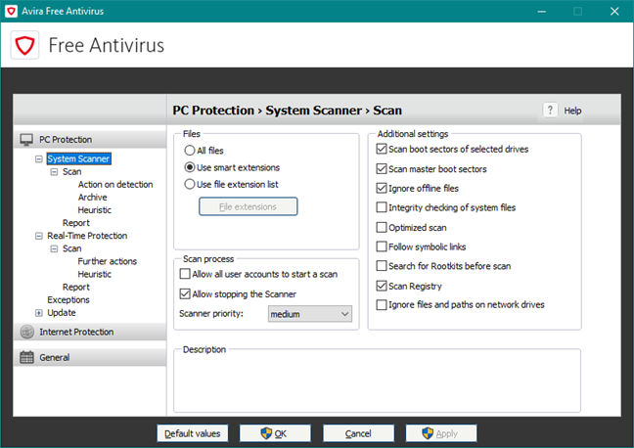Click the Internet Protection globe icon
The width and height of the screenshot is (634, 448).
click(27, 332)
